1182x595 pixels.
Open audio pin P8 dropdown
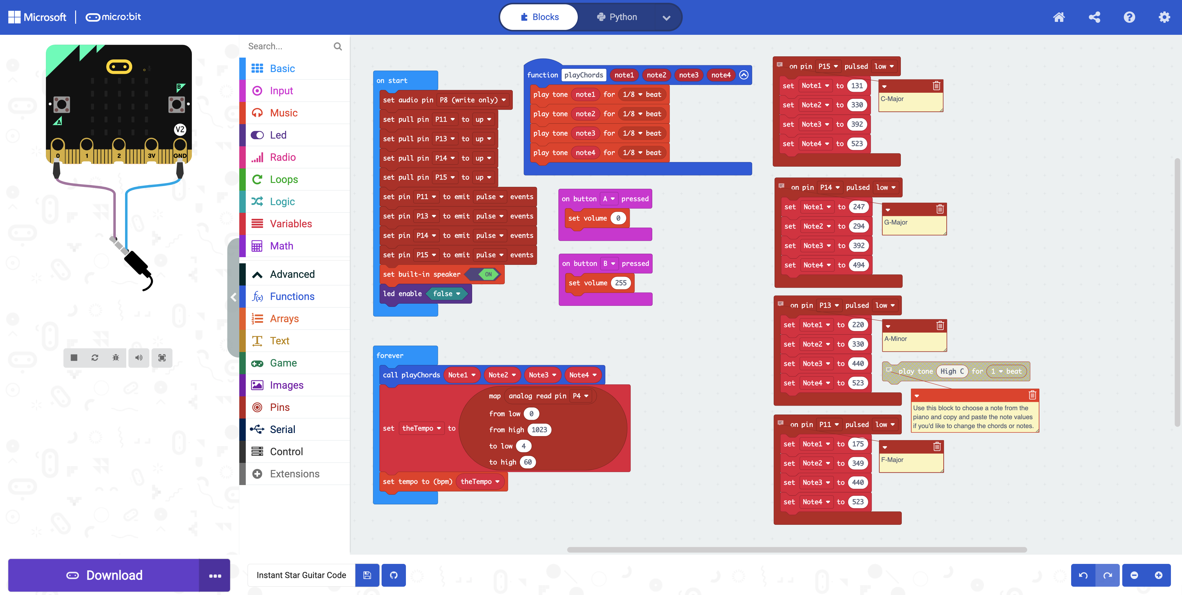pyautogui.click(x=473, y=100)
